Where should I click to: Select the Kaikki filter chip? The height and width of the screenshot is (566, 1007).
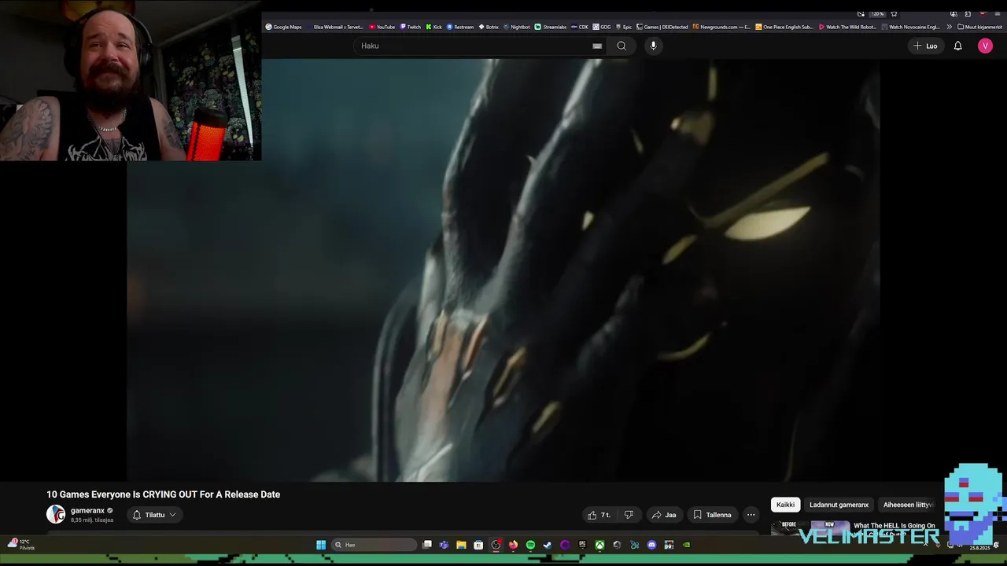785,505
